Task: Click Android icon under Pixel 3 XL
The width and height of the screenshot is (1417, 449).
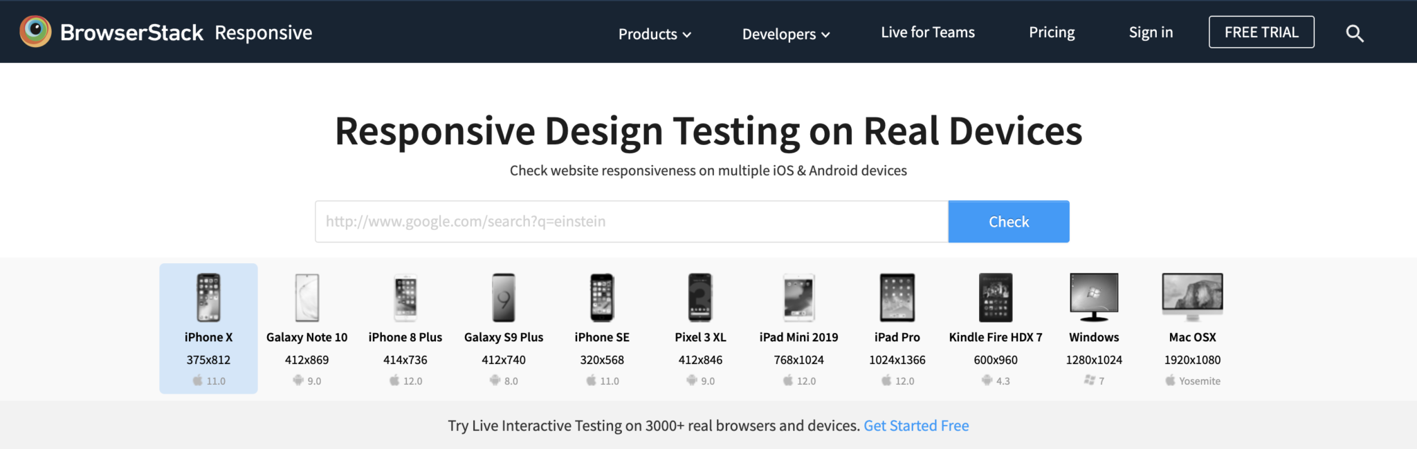Action: pyautogui.click(x=692, y=381)
